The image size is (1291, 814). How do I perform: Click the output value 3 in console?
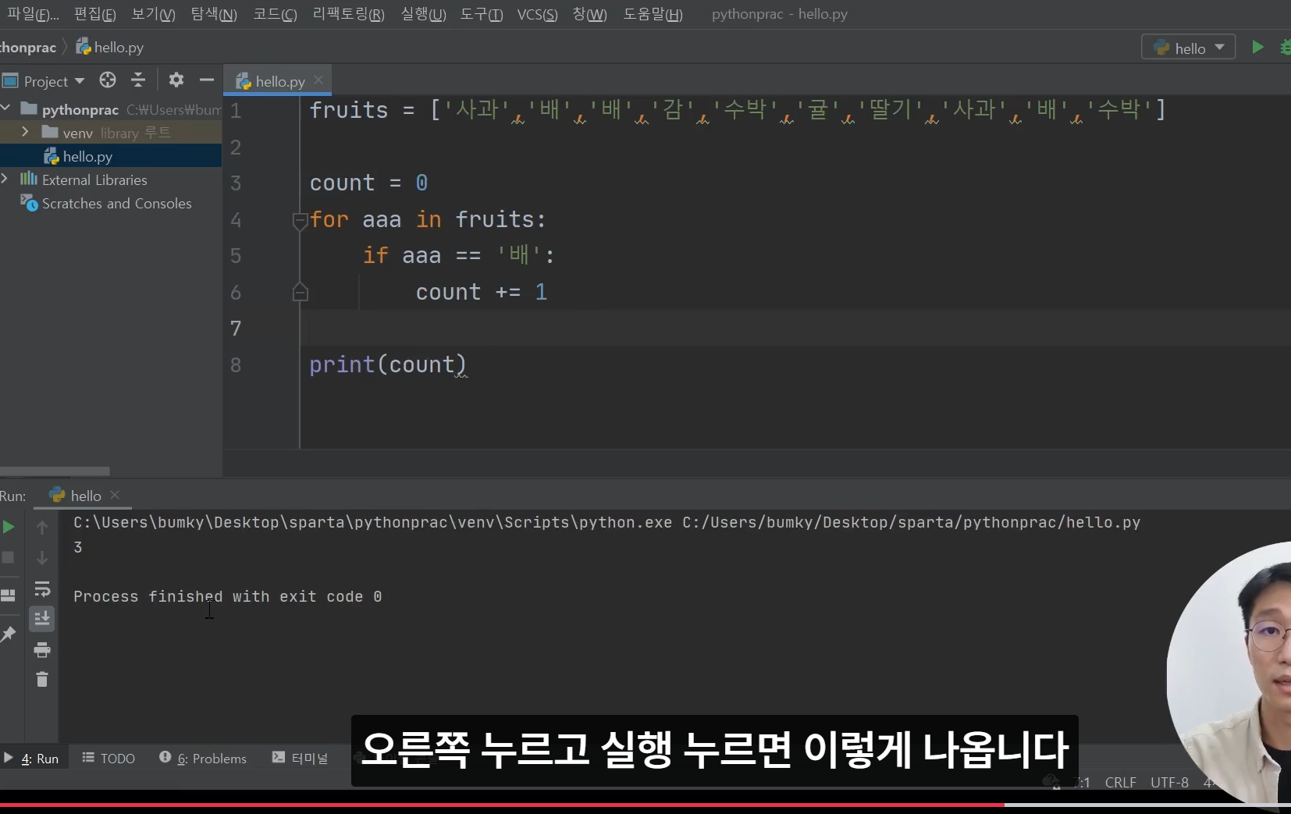coord(78,547)
